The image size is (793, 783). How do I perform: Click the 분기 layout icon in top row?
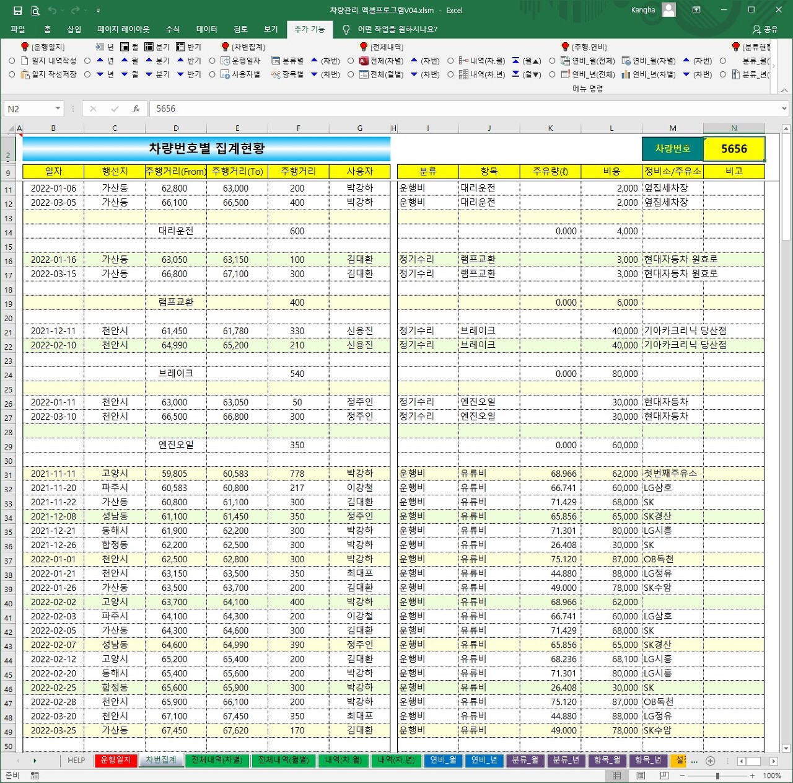[149, 46]
